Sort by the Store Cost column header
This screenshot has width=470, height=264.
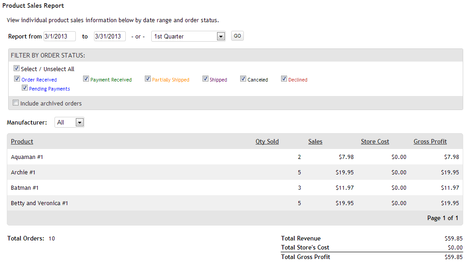coord(375,141)
